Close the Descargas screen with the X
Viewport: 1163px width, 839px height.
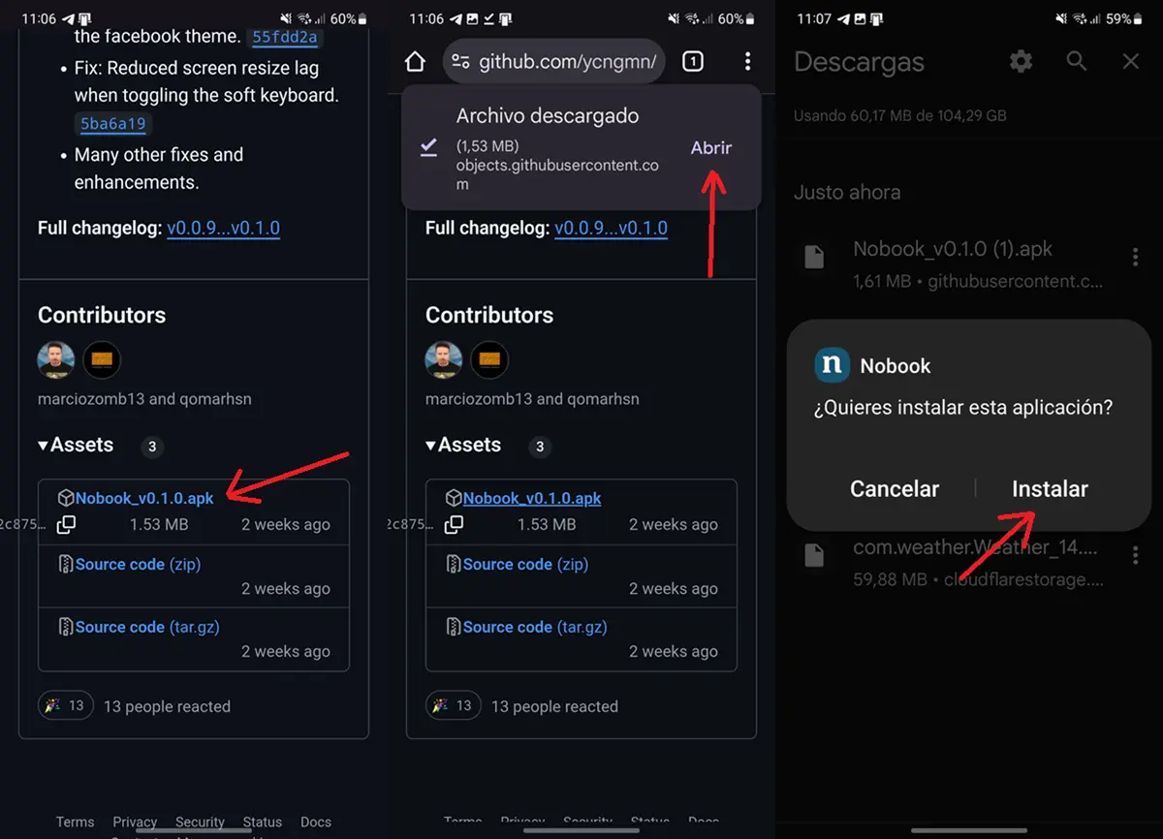pos(1130,62)
